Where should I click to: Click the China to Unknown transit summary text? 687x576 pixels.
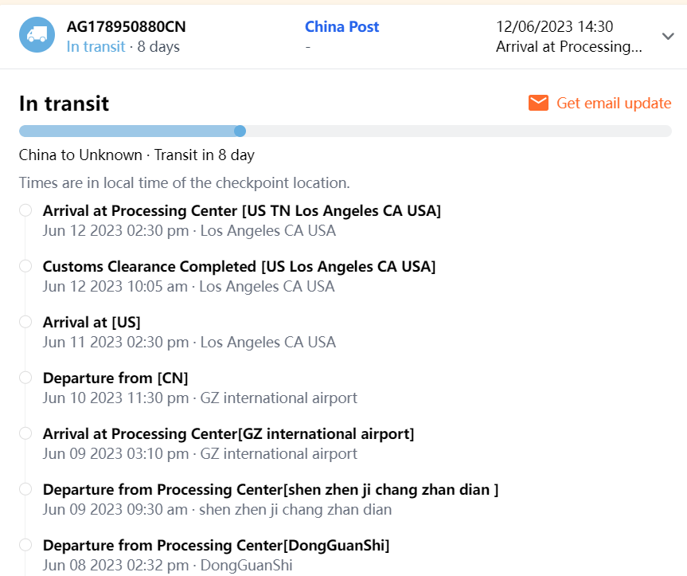tap(137, 155)
